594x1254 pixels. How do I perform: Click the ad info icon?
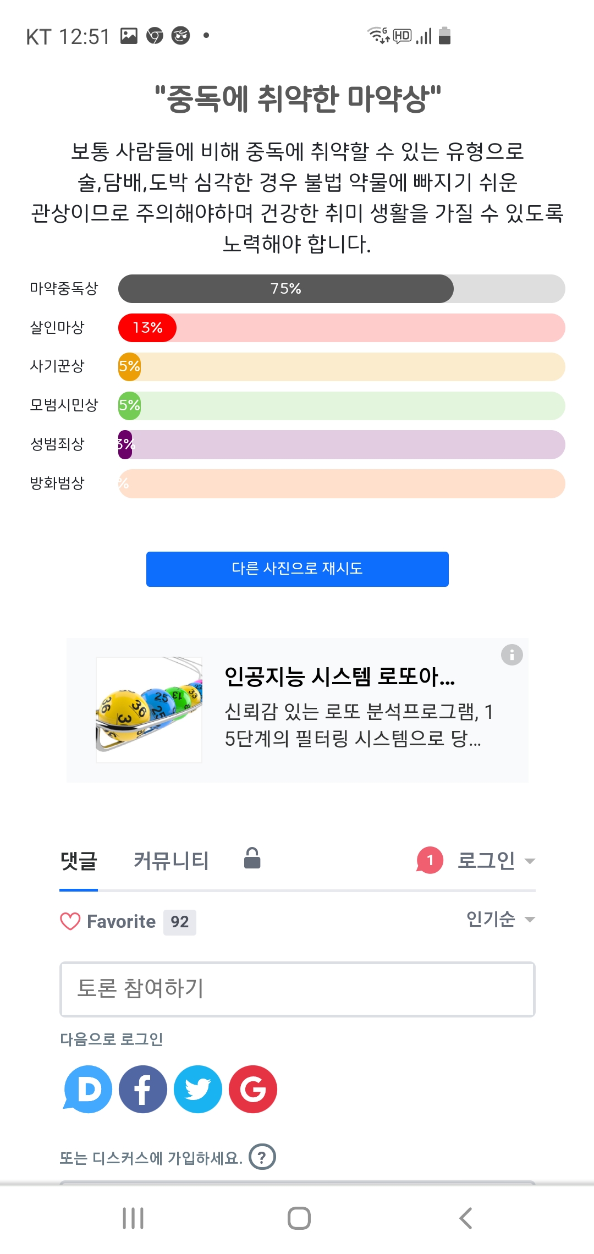click(512, 654)
